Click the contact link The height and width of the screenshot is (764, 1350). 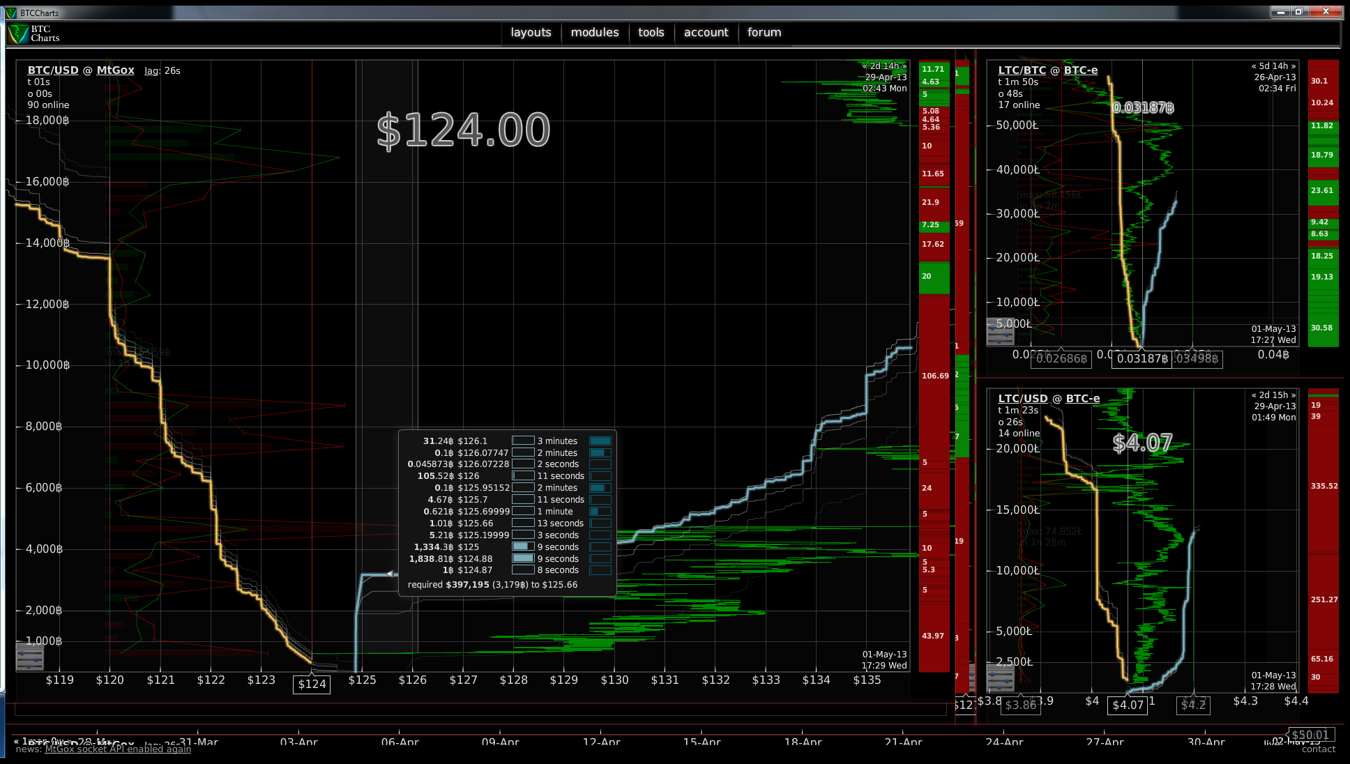(x=1318, y=749)
